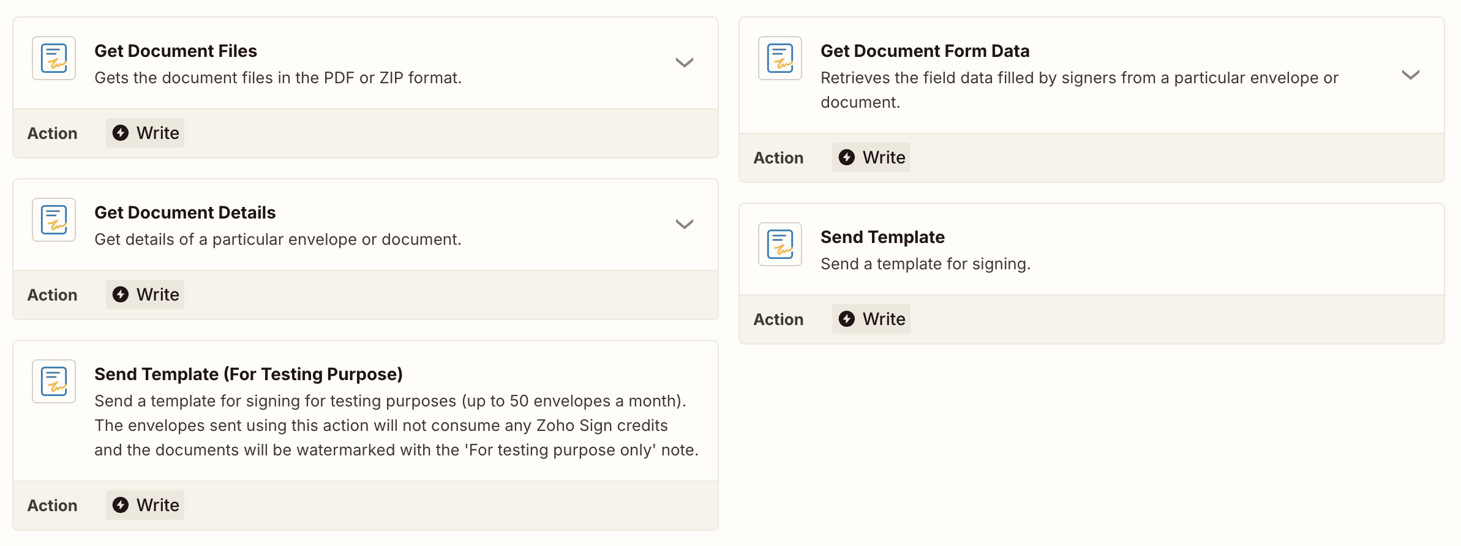Click the Get Document Form Data document icon
This screenshot has width=1461, height=546.
pyautogui.click(x=779, y=58)
